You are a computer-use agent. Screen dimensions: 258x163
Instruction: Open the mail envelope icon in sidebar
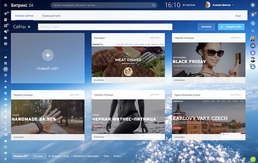[x=6, y=57]
